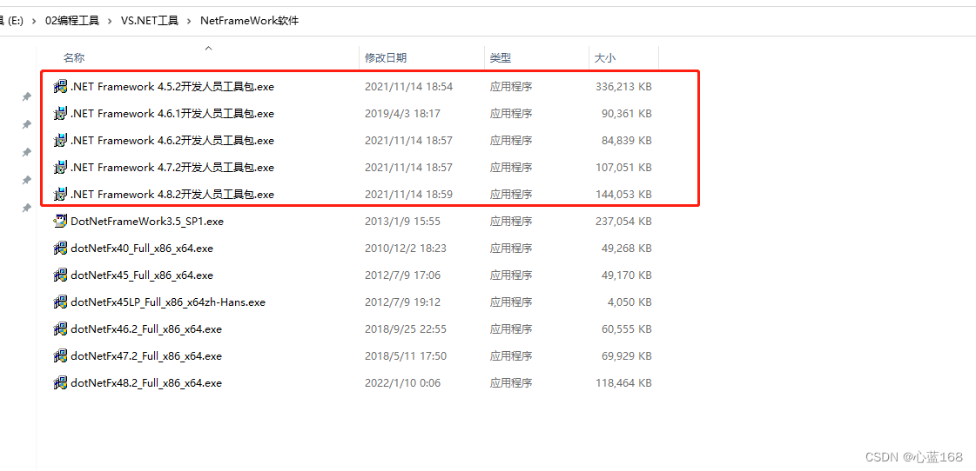
Task: Click size value 49,268 KB
Action: point(627,249)
